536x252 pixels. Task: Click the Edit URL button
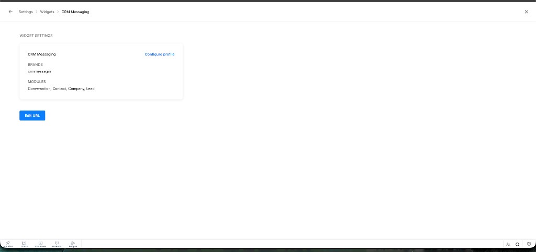coord(32,116)
